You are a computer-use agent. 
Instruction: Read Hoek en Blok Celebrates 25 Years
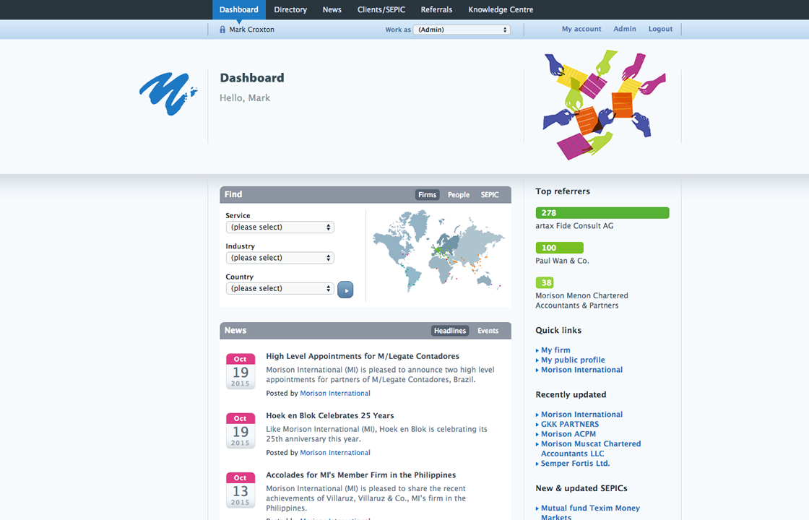tap(329, 416)
